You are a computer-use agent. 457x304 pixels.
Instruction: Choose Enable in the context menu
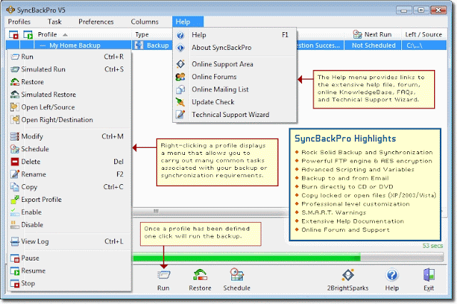coord(69,212)
